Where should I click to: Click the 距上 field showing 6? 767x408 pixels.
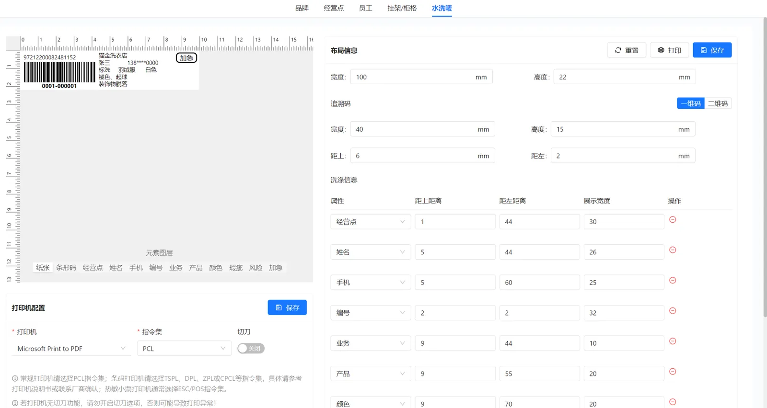[422, 156]
